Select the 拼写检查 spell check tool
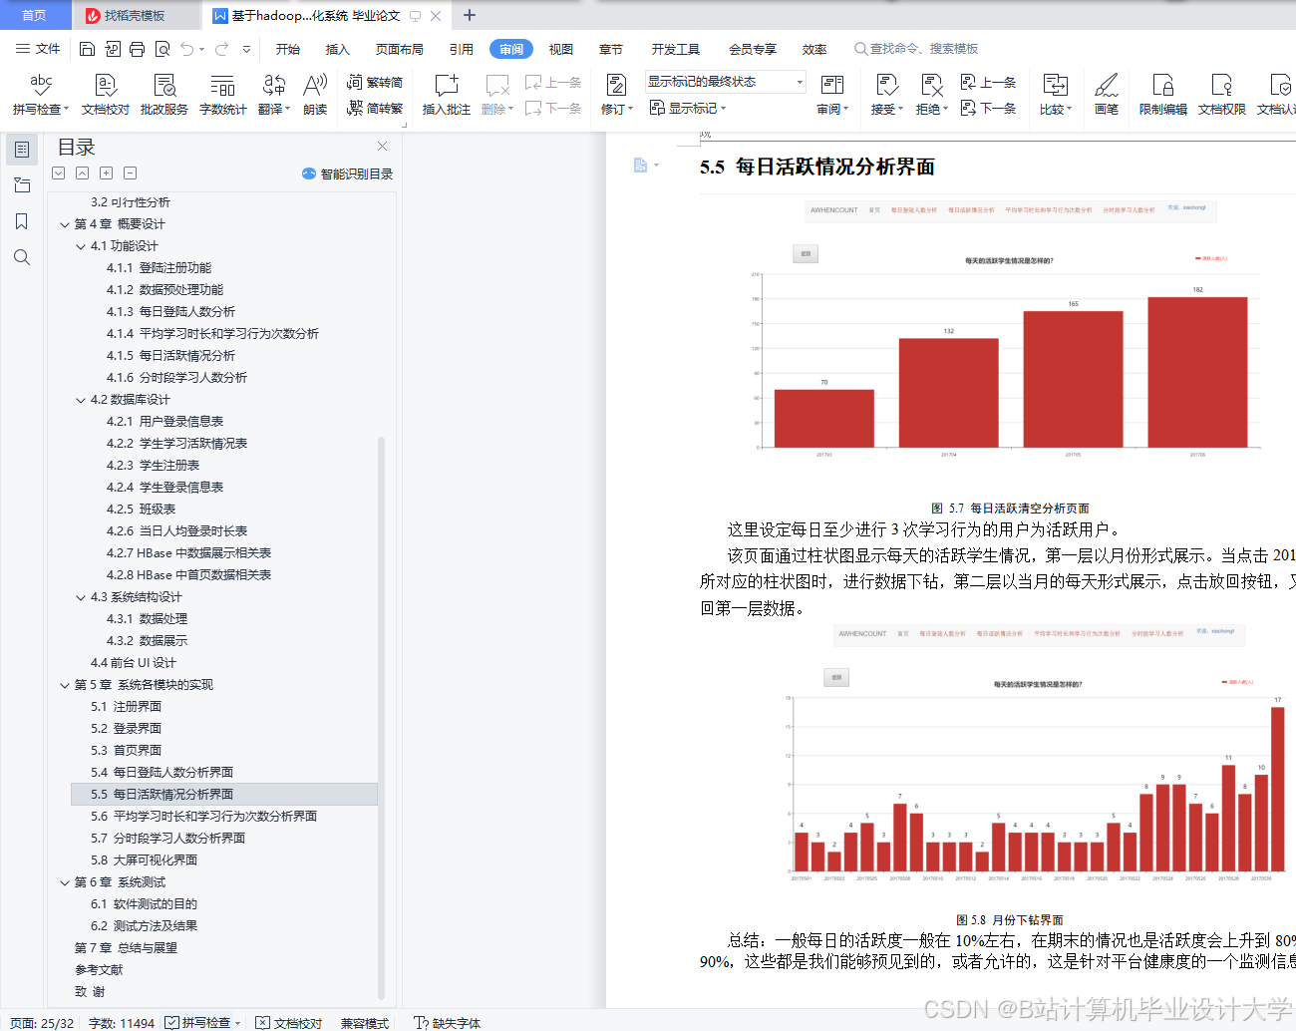Screen dimensions: 1296x1031 (x=42, y=95)
